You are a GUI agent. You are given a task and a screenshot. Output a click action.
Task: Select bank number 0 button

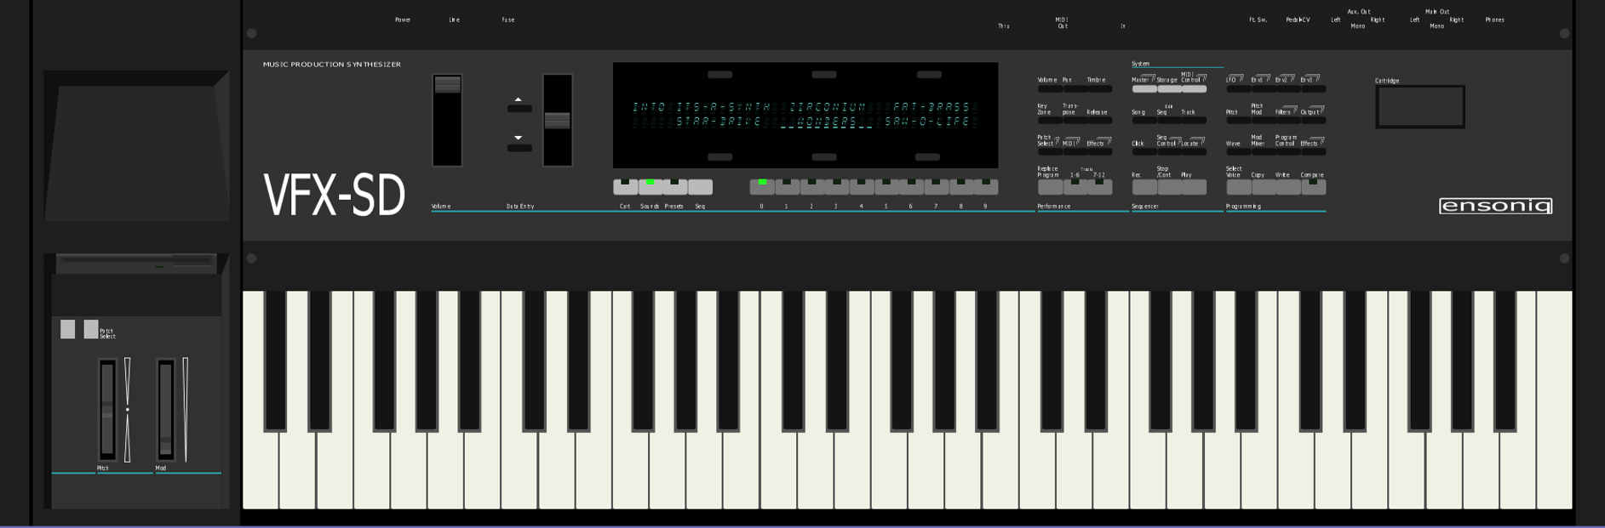[762, 186]
